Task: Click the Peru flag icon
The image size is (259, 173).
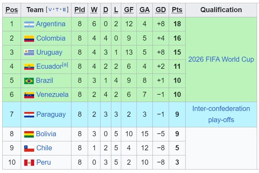Action: click(29, 162)
